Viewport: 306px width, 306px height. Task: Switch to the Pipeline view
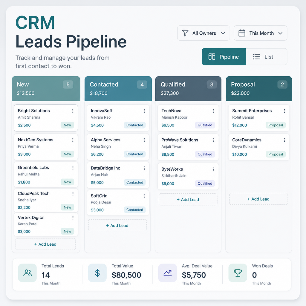(x=224, y=56)
